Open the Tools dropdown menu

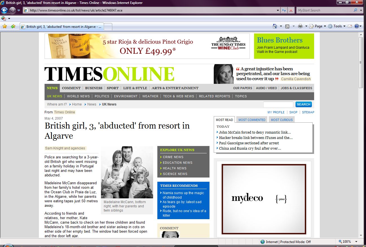337,26
